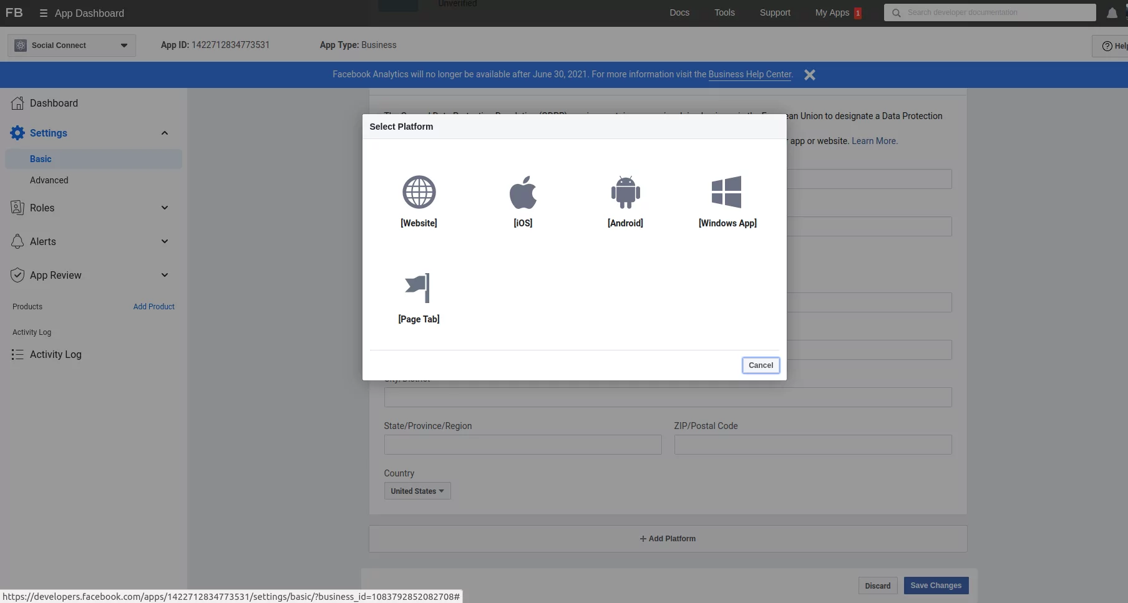
Task: Focus the developer documentation search field
Action: click(x=989, y=12)
